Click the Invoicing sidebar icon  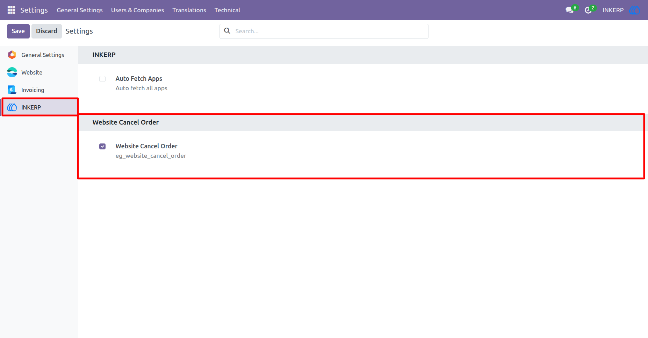[12, 90]
